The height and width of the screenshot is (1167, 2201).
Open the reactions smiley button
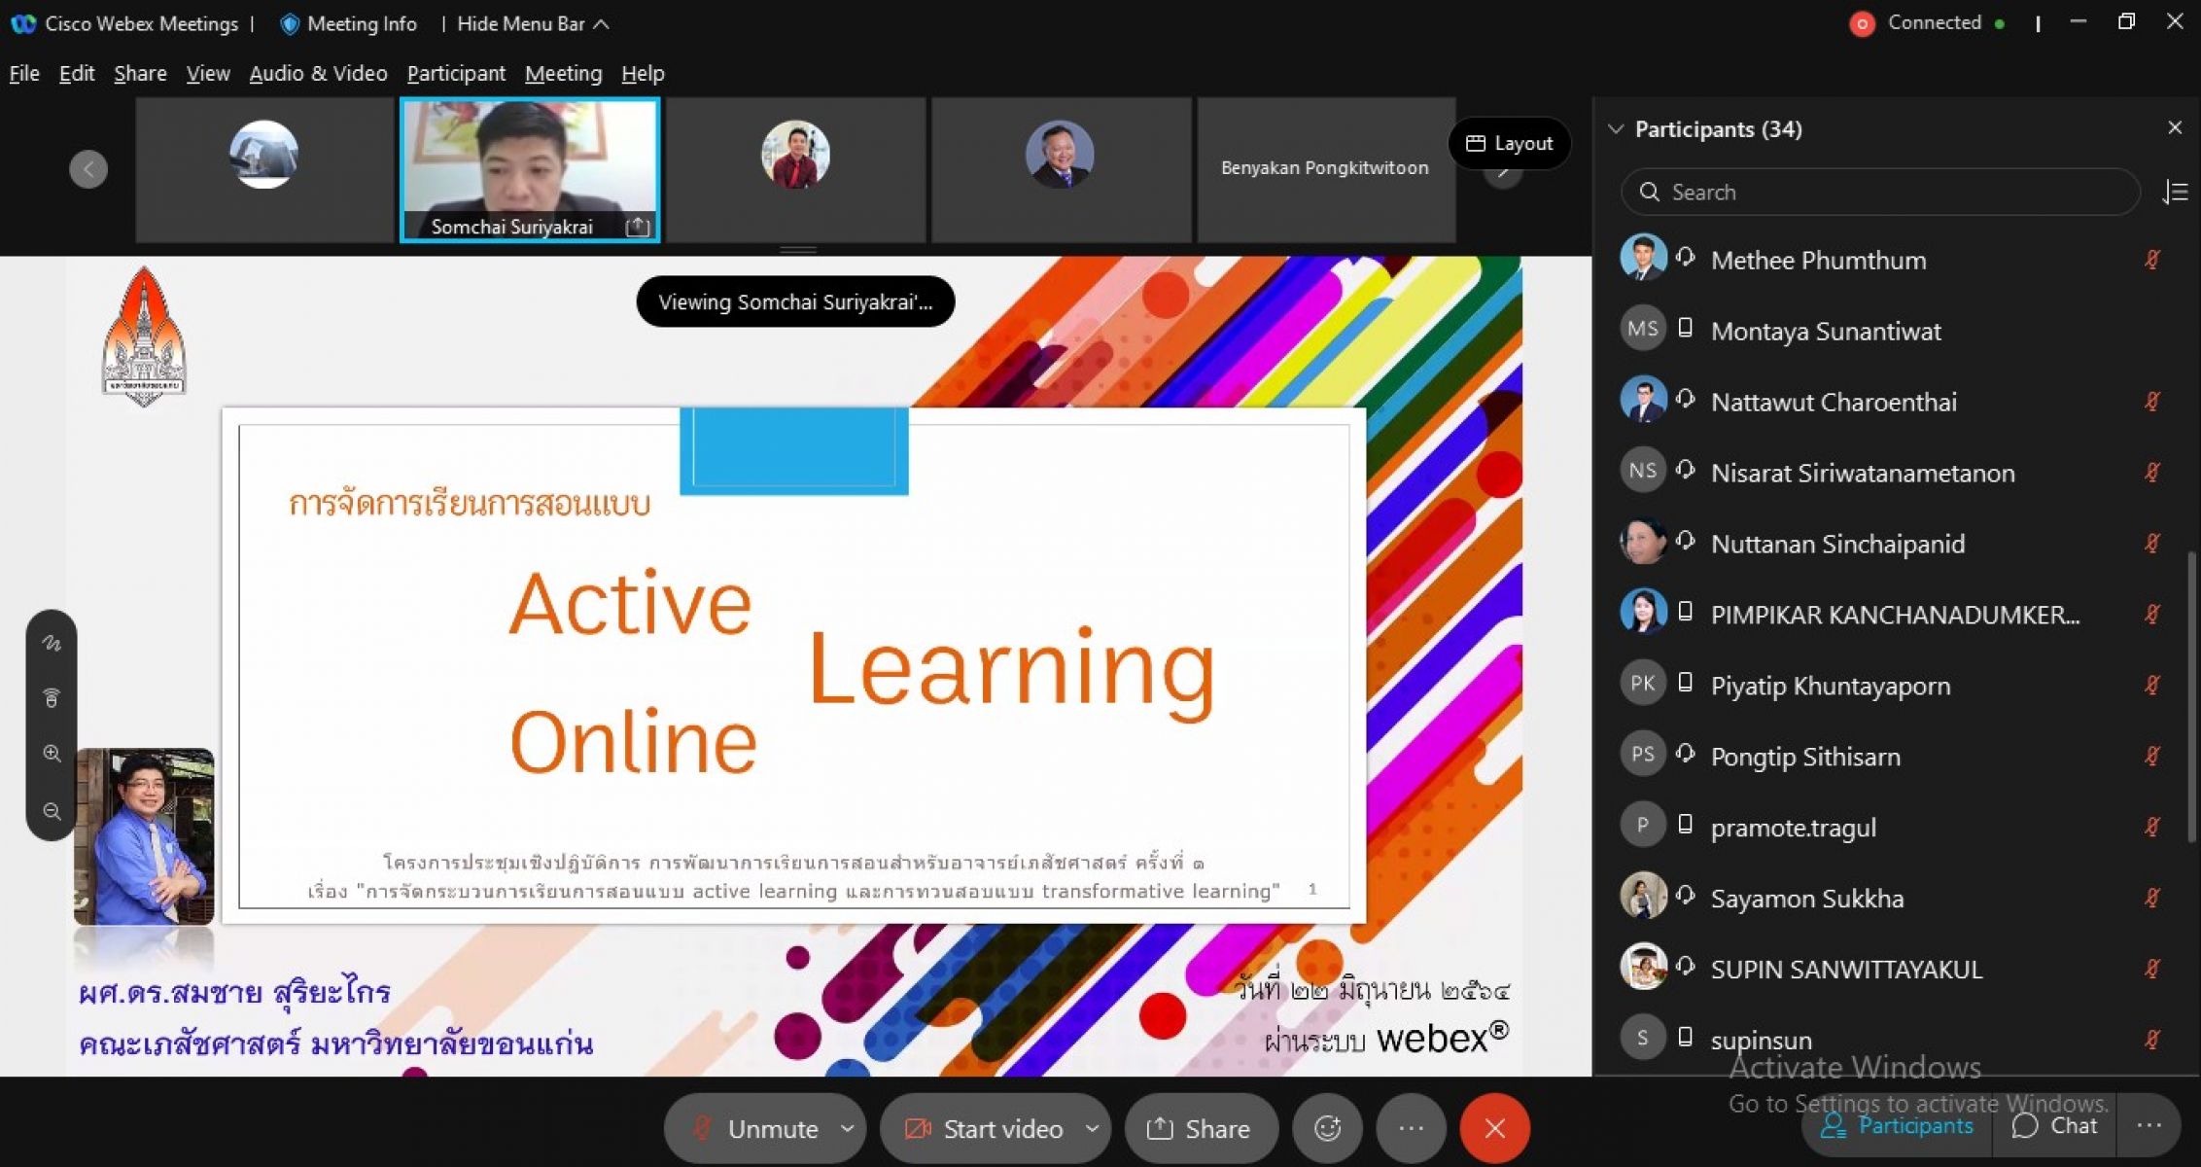[1327, 1128]
